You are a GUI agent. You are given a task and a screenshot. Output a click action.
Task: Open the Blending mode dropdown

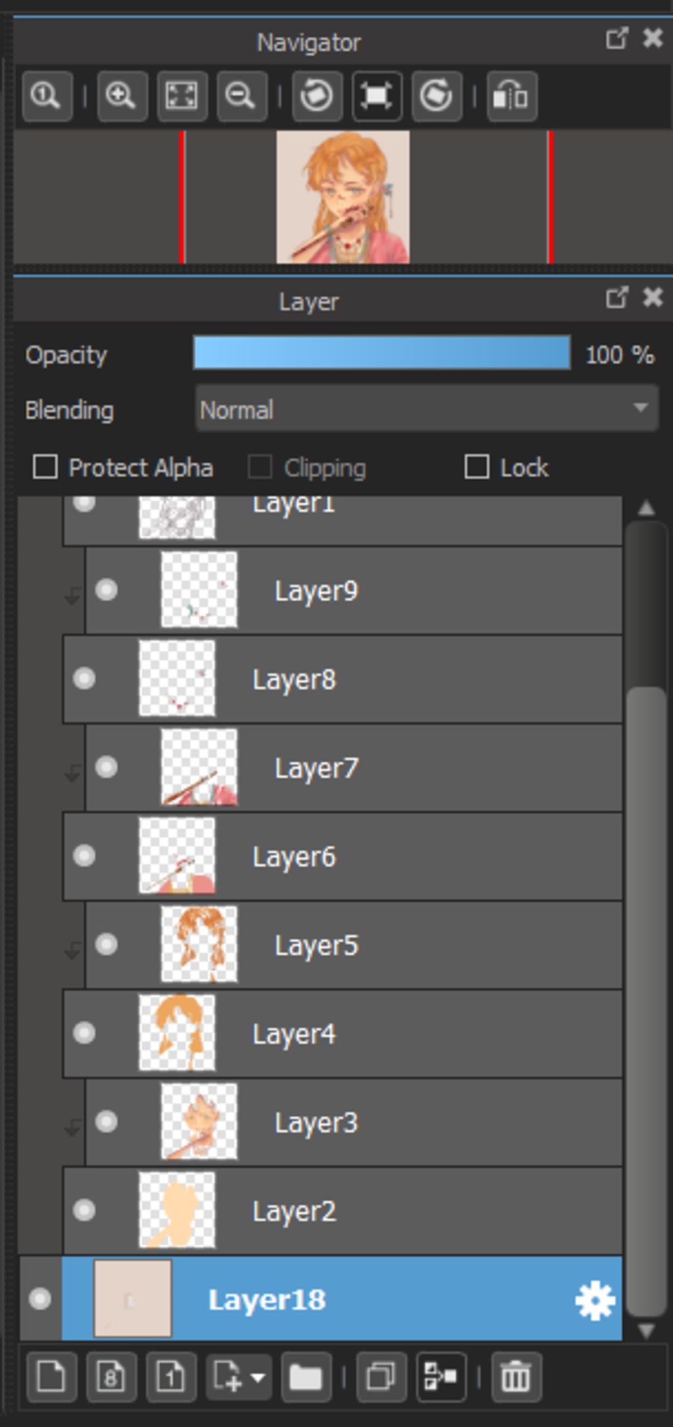[x=427, y=409]
